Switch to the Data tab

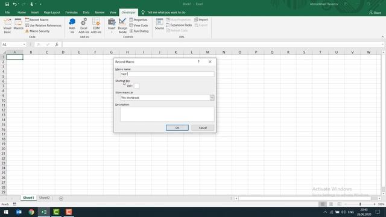point(86,12)
